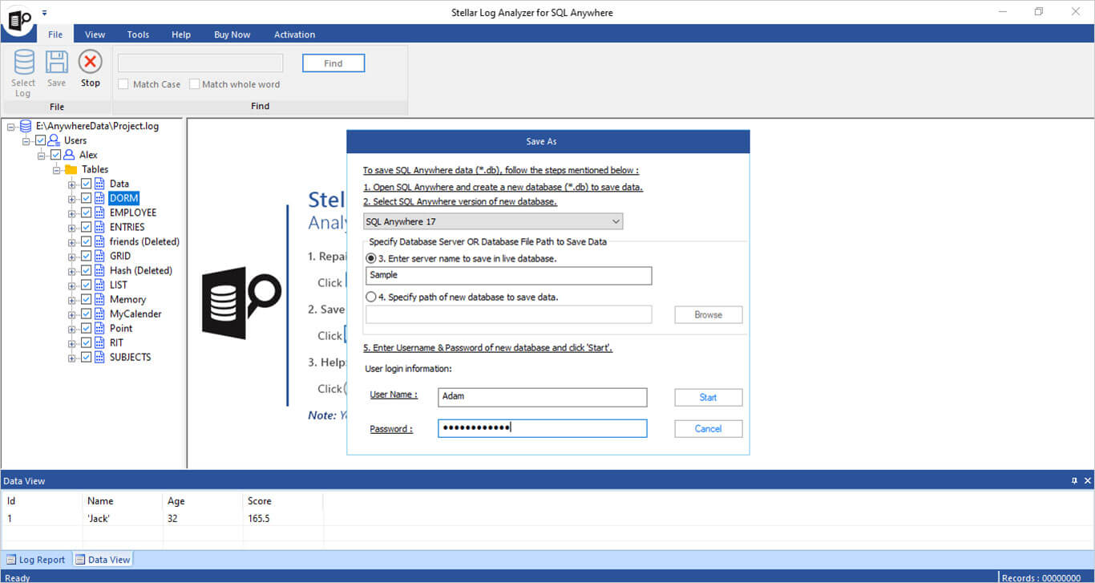Click the Save toolbar icon

click(56, 62)
